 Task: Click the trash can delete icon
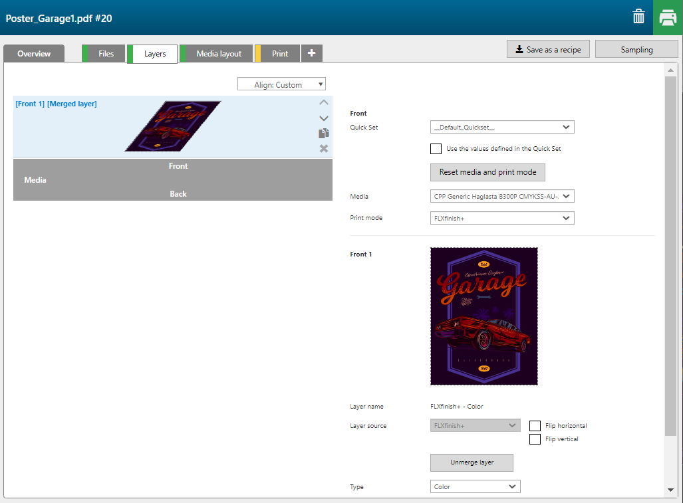pyautogui.click(x=638, y=17)
